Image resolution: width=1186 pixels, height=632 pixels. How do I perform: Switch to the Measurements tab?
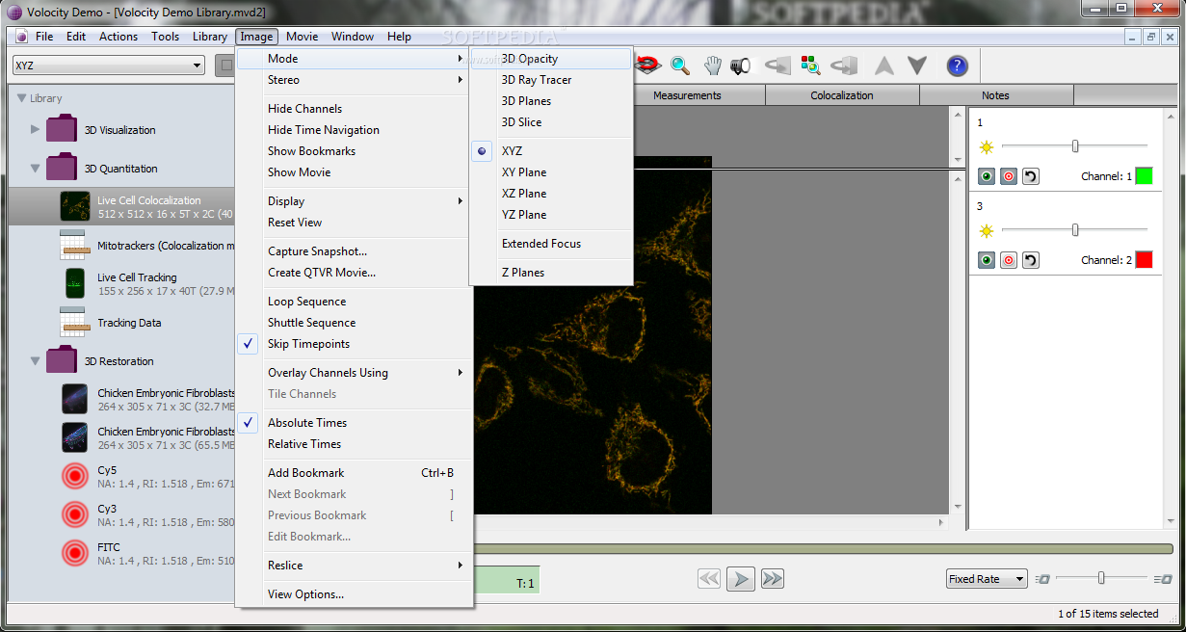pos(687,95)
